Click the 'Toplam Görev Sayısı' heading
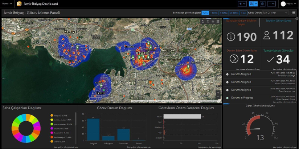 coord(279,21)
